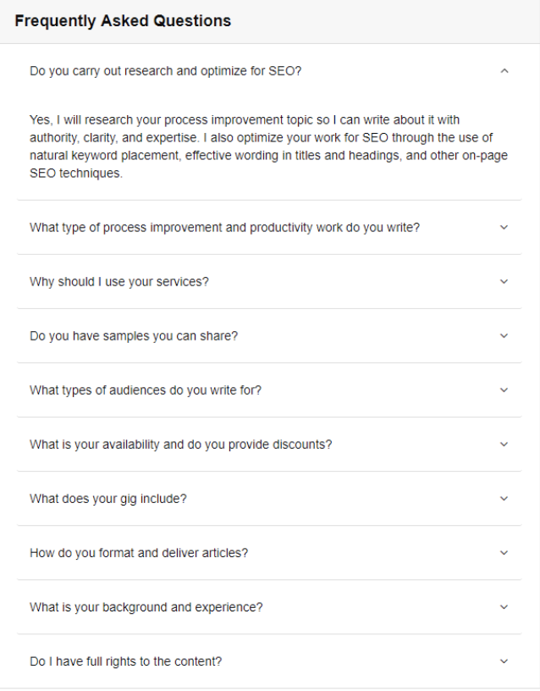Reveal 'What is your availability' answer

(x=180, y=445)
